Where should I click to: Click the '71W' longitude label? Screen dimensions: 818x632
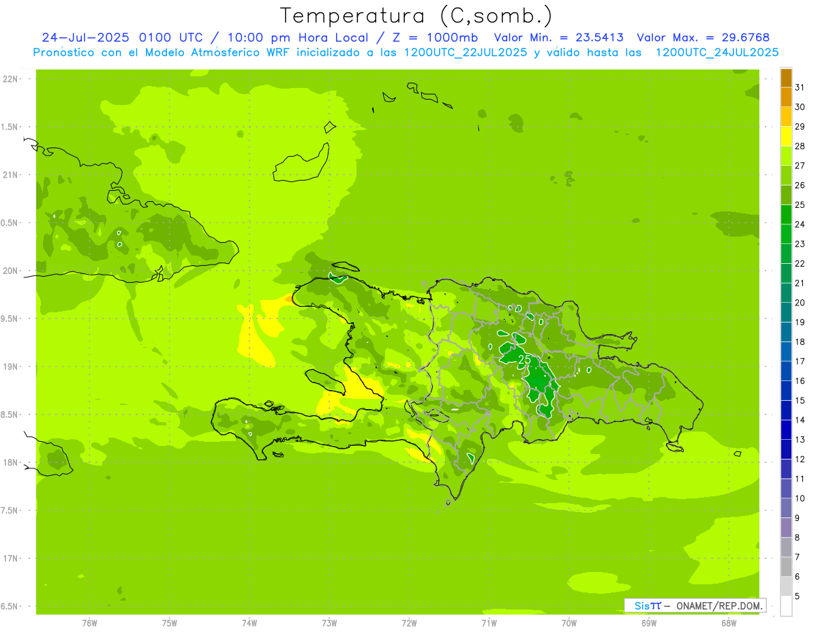click(x=489, y=623)
